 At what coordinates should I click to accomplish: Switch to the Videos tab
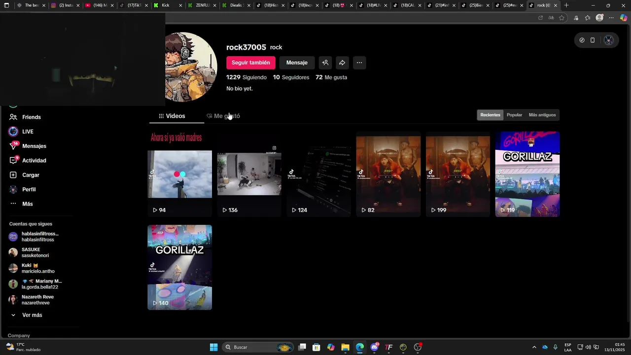pyautogui.click(x=172, y=116)
